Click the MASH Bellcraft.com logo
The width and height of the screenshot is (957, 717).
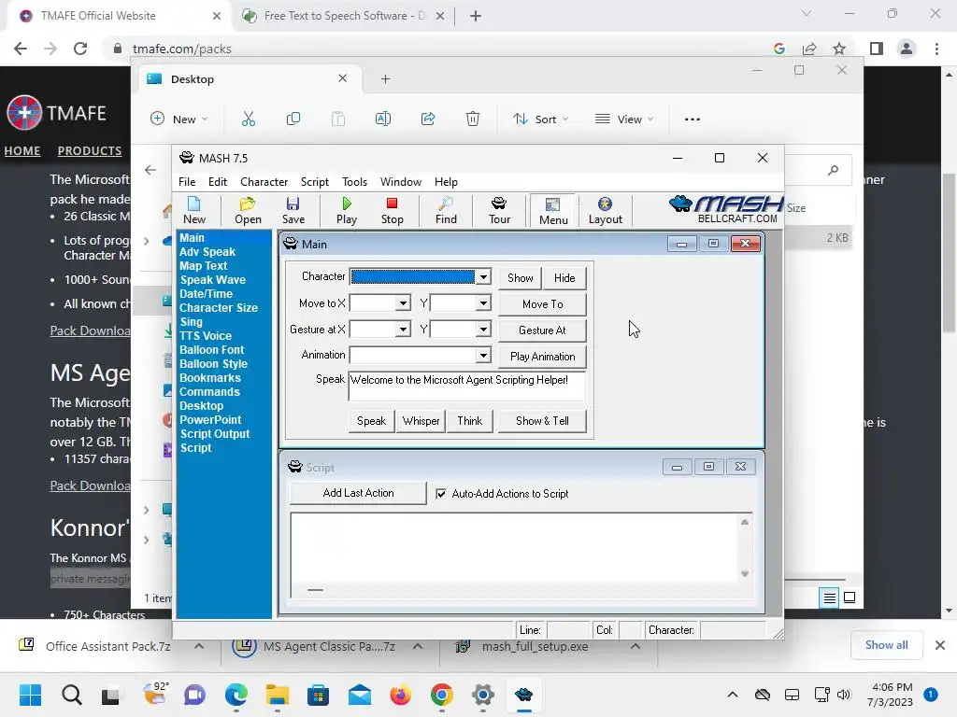(725, 210)
